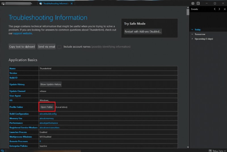Screen dimensions: 227x152
Task: Open the about:serviceworkers link
Action: pyautogui.click(x=49, y=128)
